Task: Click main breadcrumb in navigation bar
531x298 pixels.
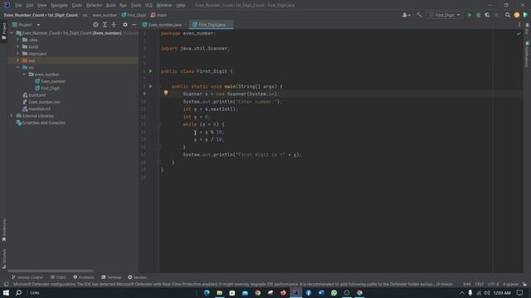Action: (158, 15)
